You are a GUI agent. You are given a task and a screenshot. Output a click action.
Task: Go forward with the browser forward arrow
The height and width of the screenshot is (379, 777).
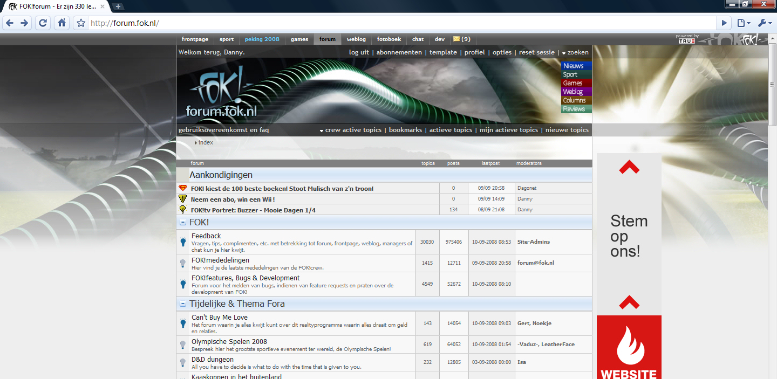24,23
